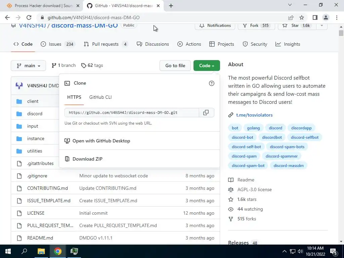Open the Discussions tab

point(153,44)
